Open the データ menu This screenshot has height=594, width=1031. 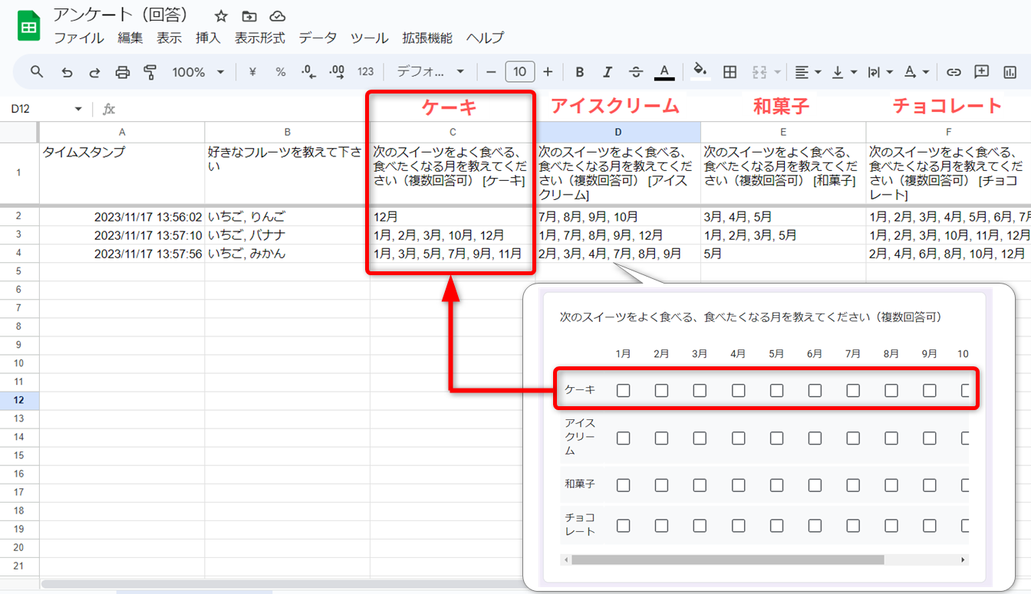318,38
